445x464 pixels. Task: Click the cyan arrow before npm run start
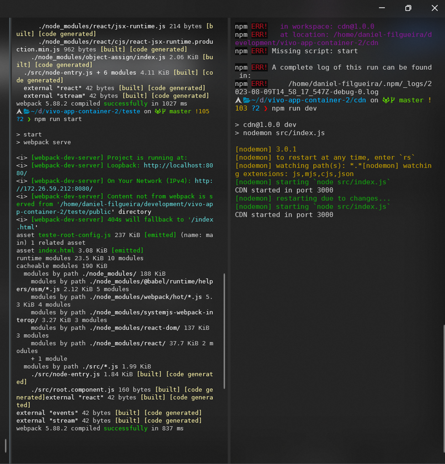[x=28, y=119]
